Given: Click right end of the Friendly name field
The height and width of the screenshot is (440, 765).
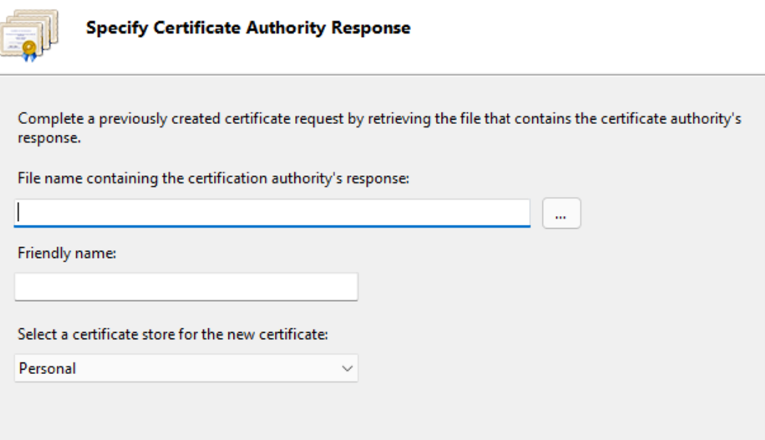Looking at the screenshot, I should click(x=349, y=287).
